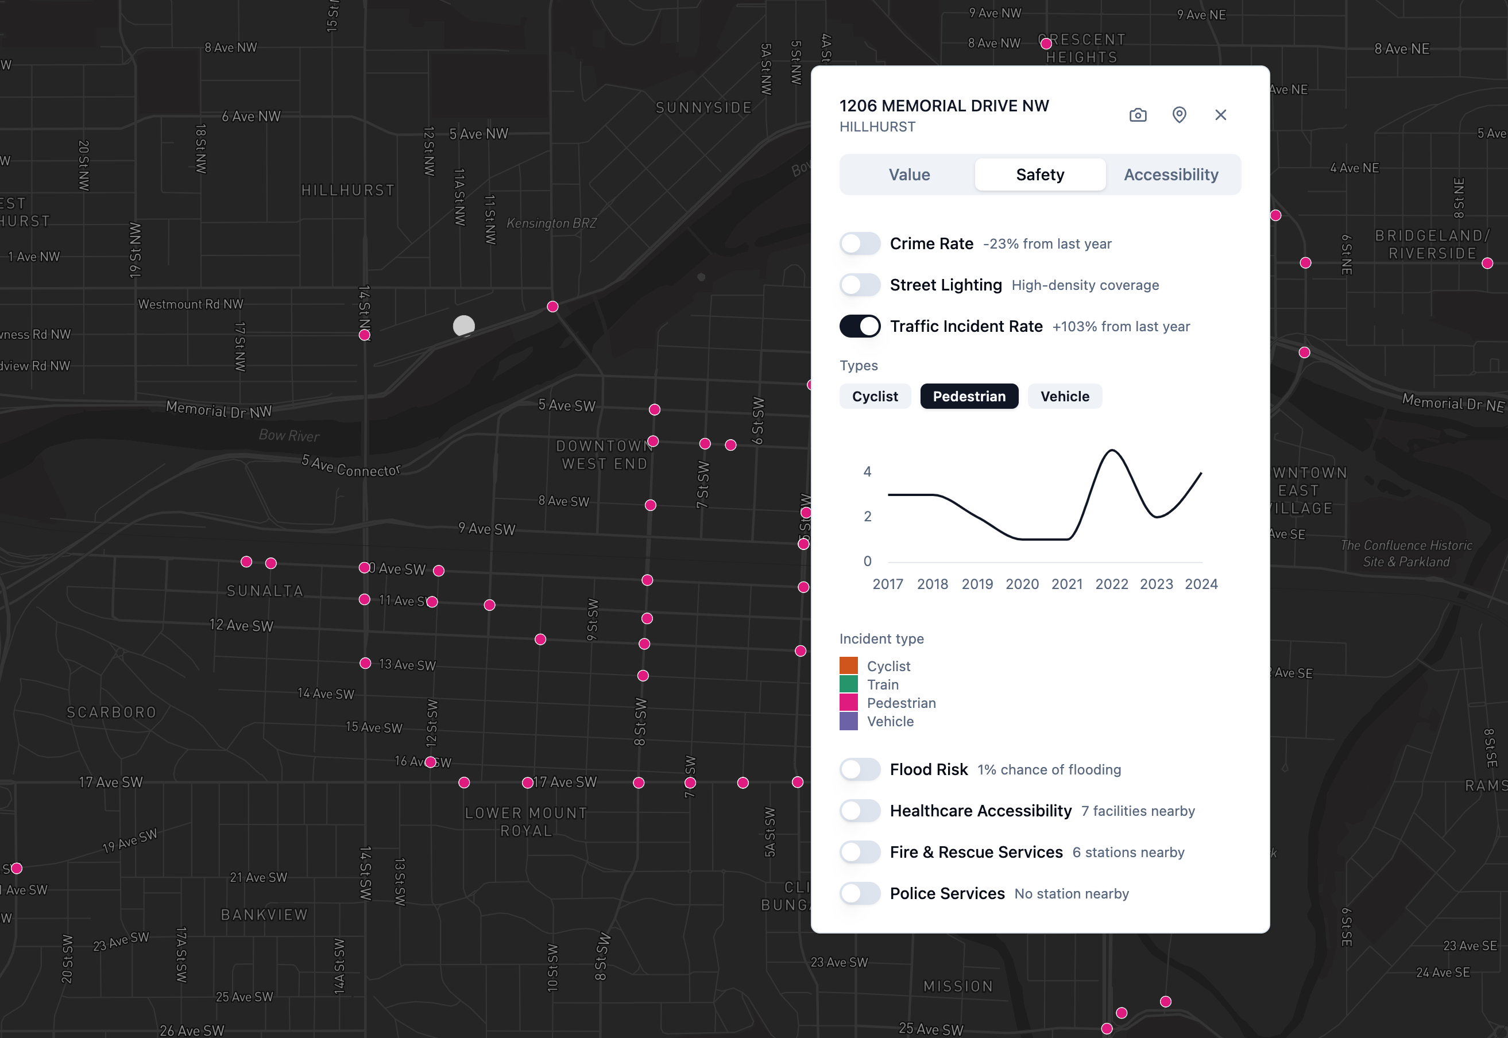Click the incident marker near Crescent Heights
Screen dimensions: 1508x1038
tap(1046, 44)
